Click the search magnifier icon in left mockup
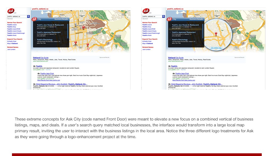274x156 pixels. coord(29,17)
